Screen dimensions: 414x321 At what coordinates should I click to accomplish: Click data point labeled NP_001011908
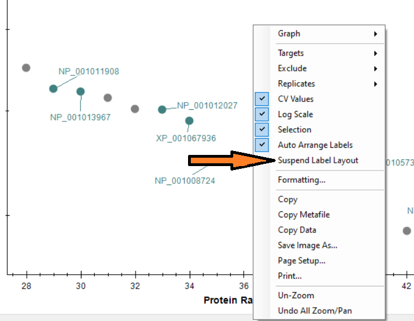click(54, 89)
